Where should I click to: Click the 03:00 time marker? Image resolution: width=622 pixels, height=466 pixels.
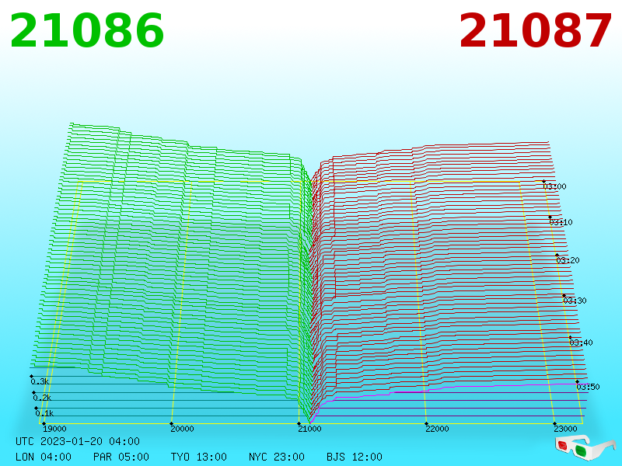554,186
